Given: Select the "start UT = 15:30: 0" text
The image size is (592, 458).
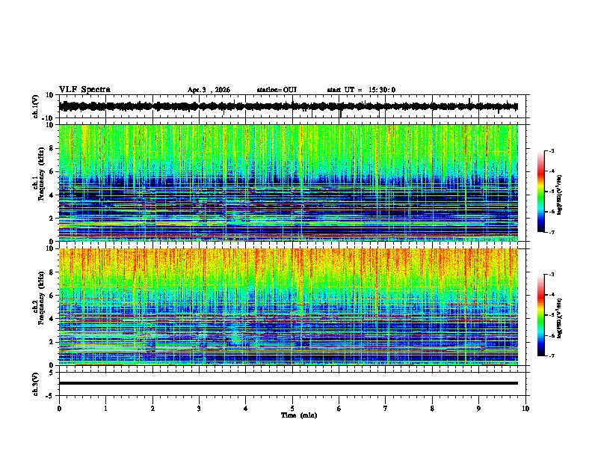Looking at the screenshot, I should tap(361, 90).
